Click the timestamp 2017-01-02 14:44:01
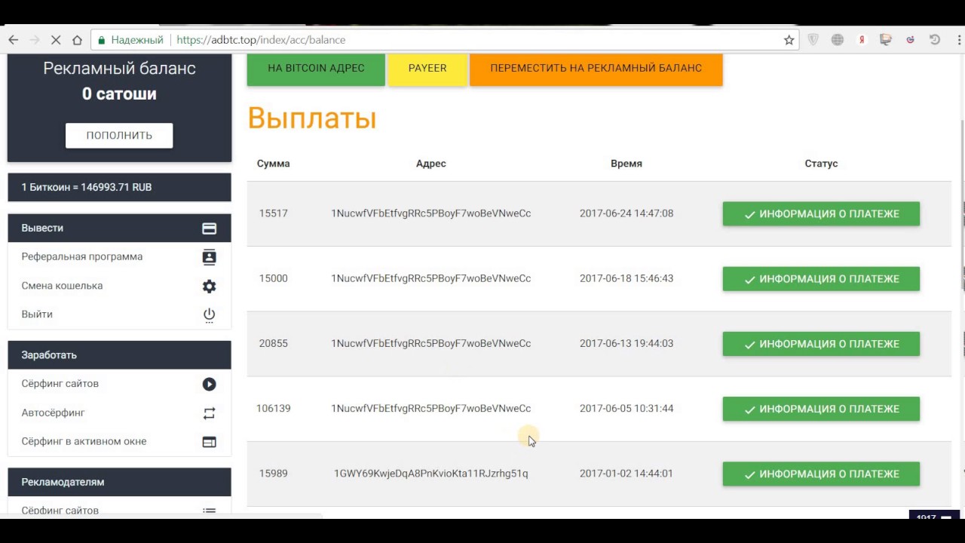965x543 pixels. (626, 474)
